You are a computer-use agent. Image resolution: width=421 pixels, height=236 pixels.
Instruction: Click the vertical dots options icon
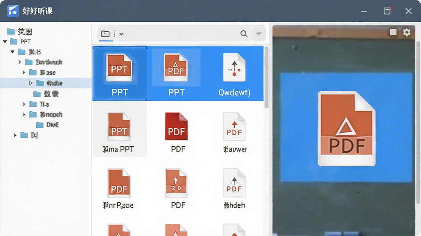tap(114, 34)
